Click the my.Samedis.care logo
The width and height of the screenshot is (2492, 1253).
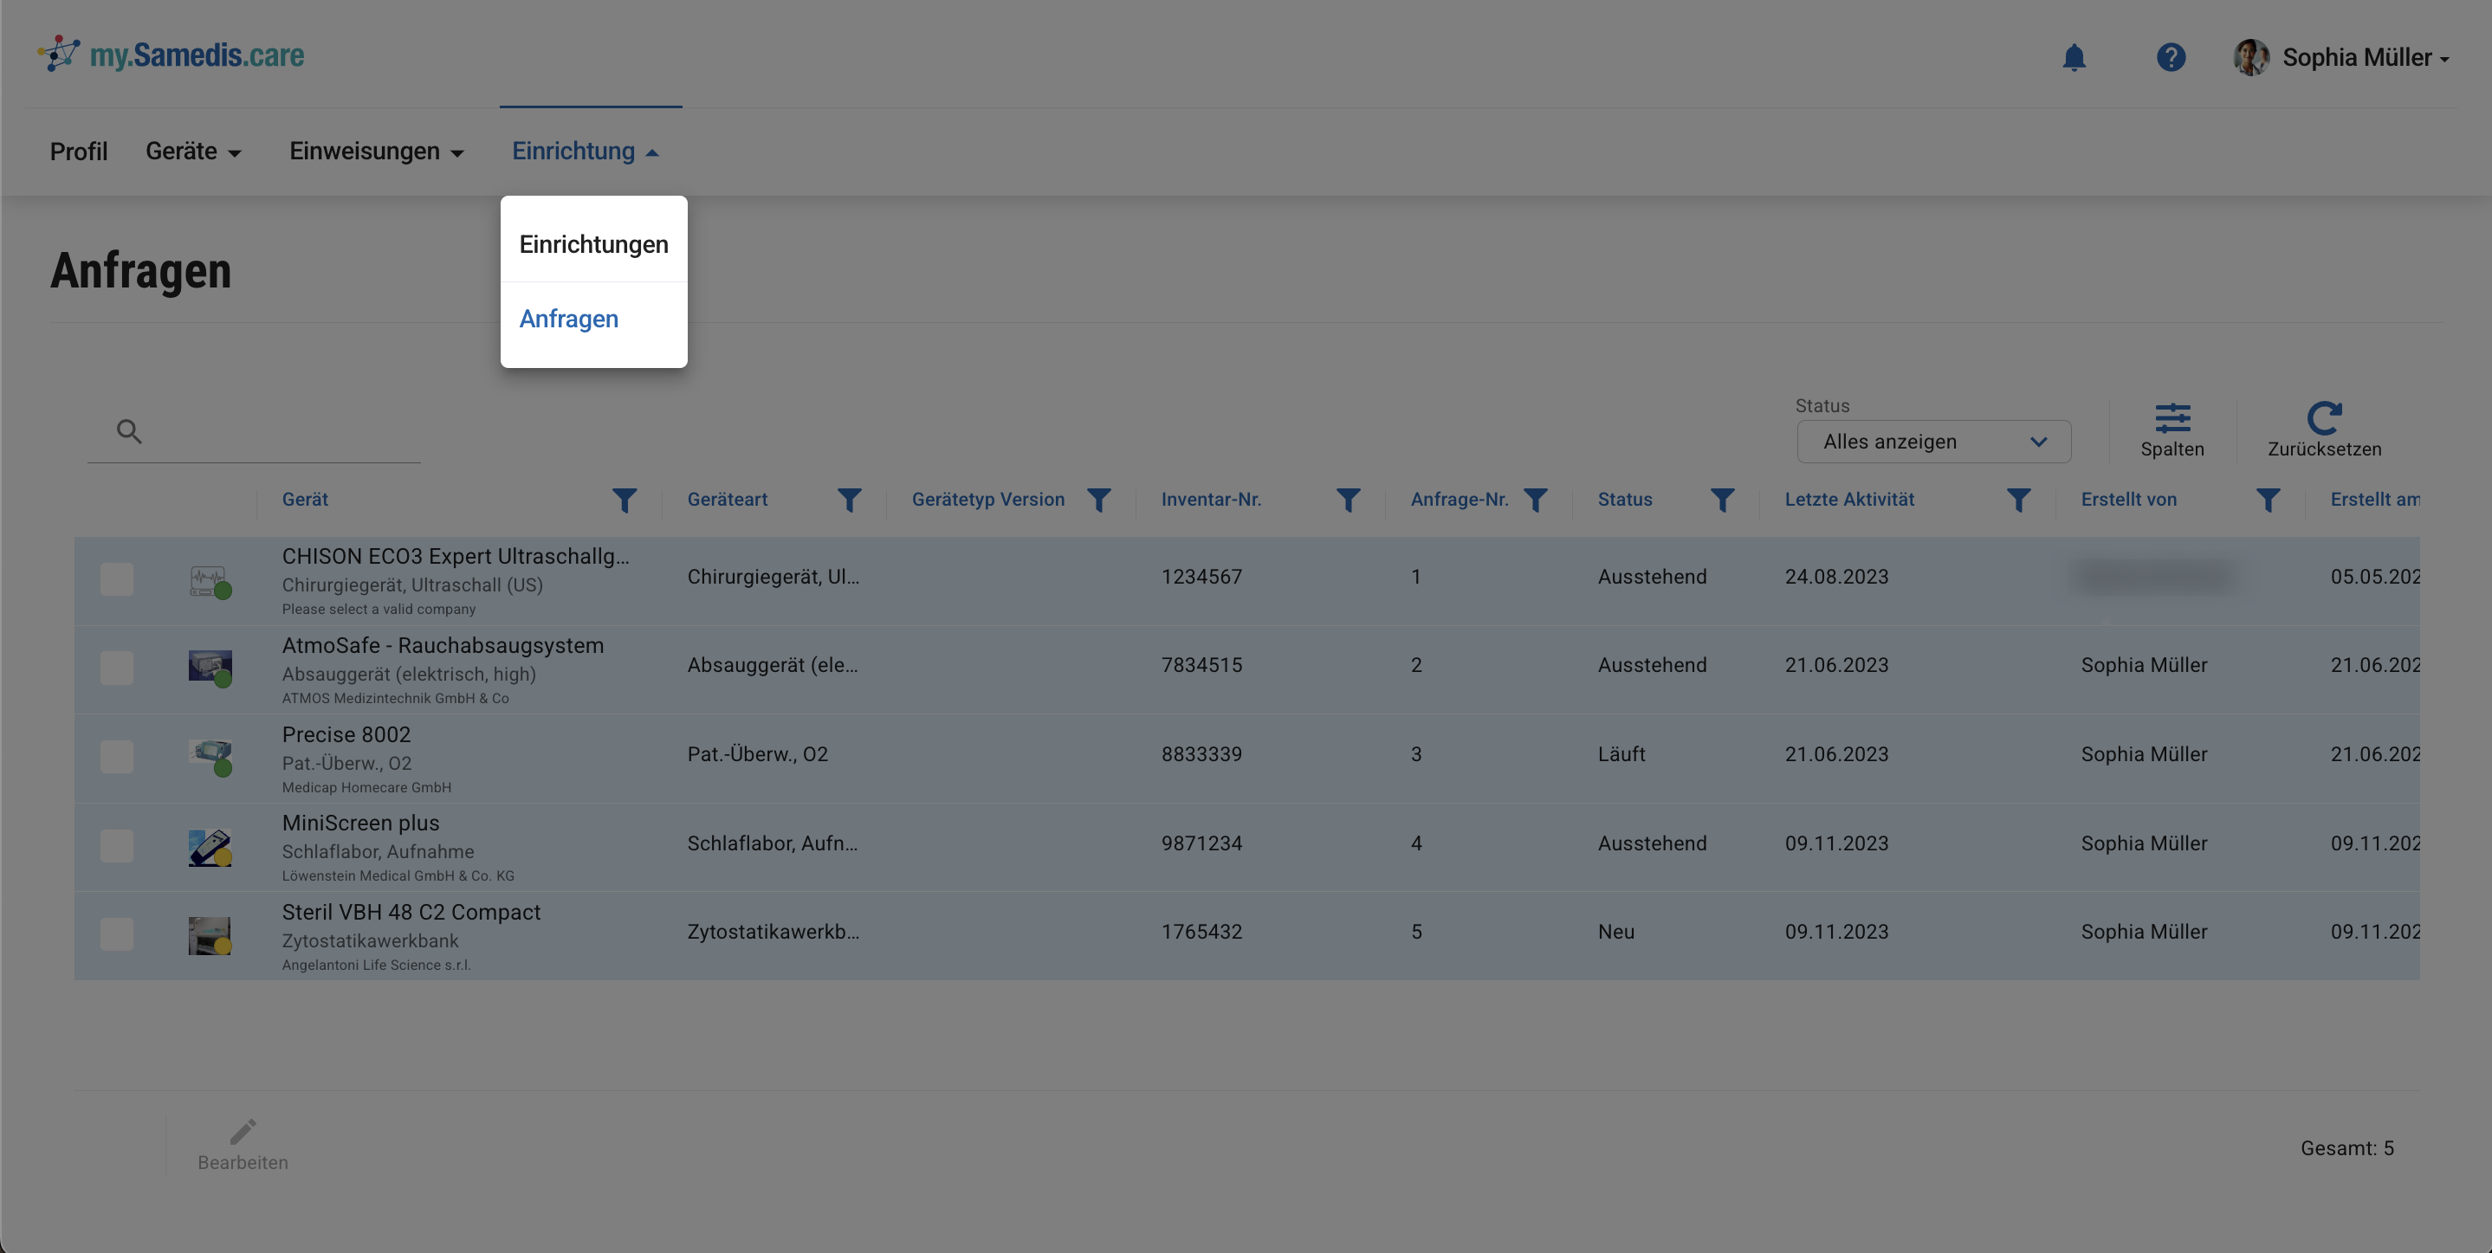click(x=172, y=55)
